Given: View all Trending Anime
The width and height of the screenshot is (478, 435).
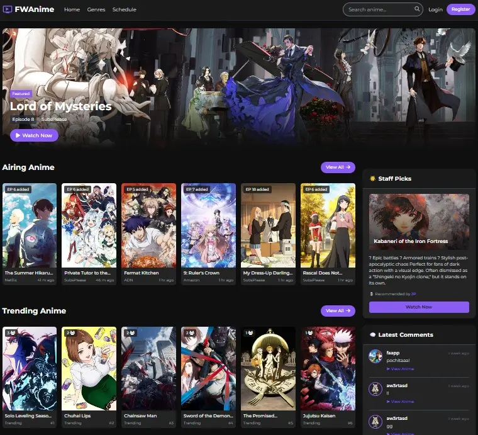Looking at the screenshot, I should pyautogui.click(x=338, y=310).
